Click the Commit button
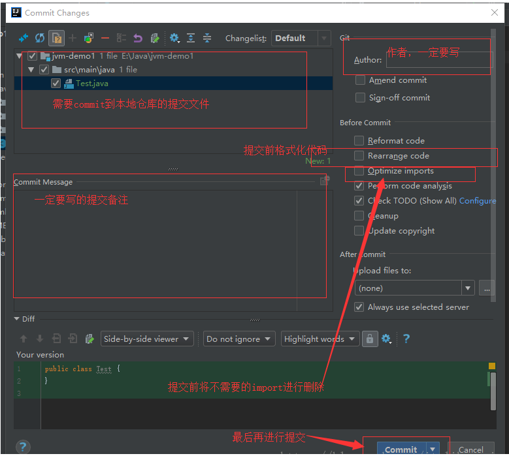The image size is (509, 456). [x=401, y=449]
